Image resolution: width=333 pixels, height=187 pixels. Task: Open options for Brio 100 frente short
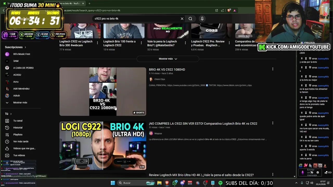click(141, 43)
